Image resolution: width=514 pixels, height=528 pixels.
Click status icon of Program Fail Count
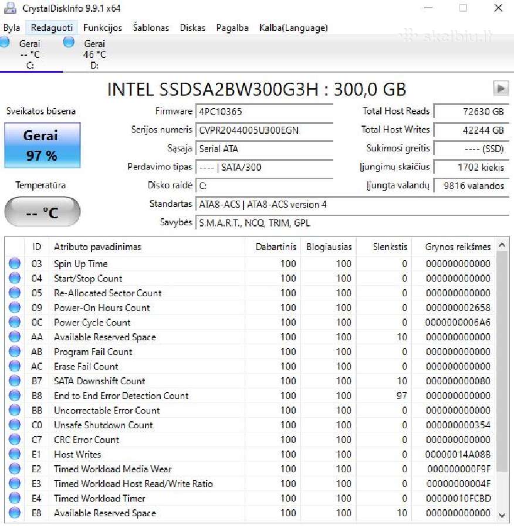(15, 351)
